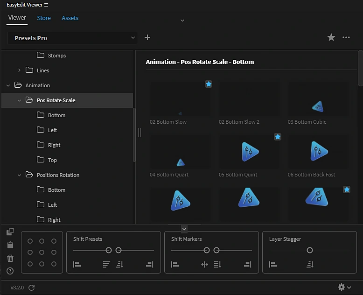This screenshot has height=295, width=363.
Task: Expand the Lines folder arrow
Action: pyautogui.click(x=19, y=70)
